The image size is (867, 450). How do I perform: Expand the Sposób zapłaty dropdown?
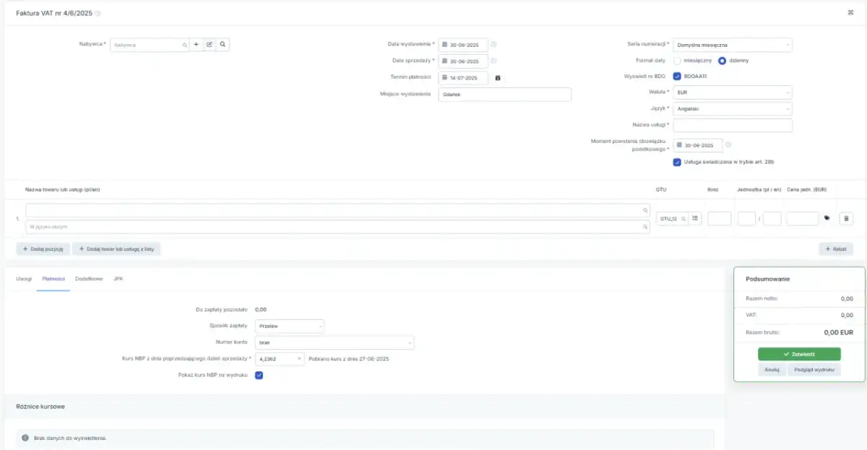(x=289, y=326)
